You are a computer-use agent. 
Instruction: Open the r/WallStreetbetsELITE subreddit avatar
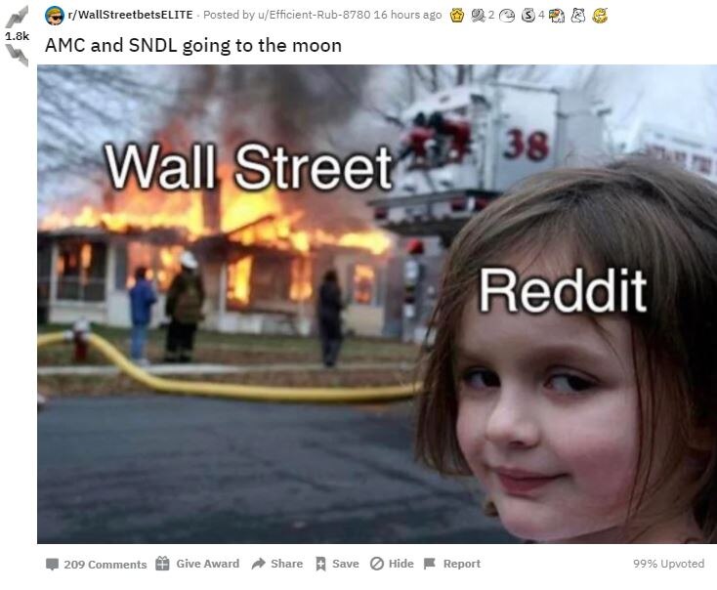[55, 15]
